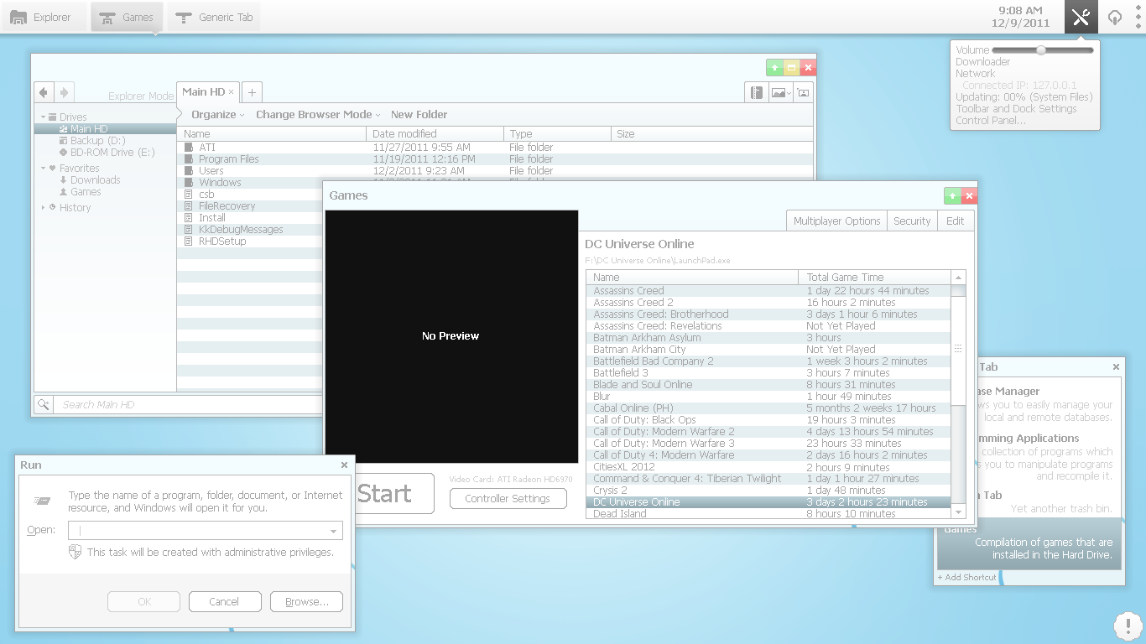Click the Games icon under Favorites

point(63,192)
